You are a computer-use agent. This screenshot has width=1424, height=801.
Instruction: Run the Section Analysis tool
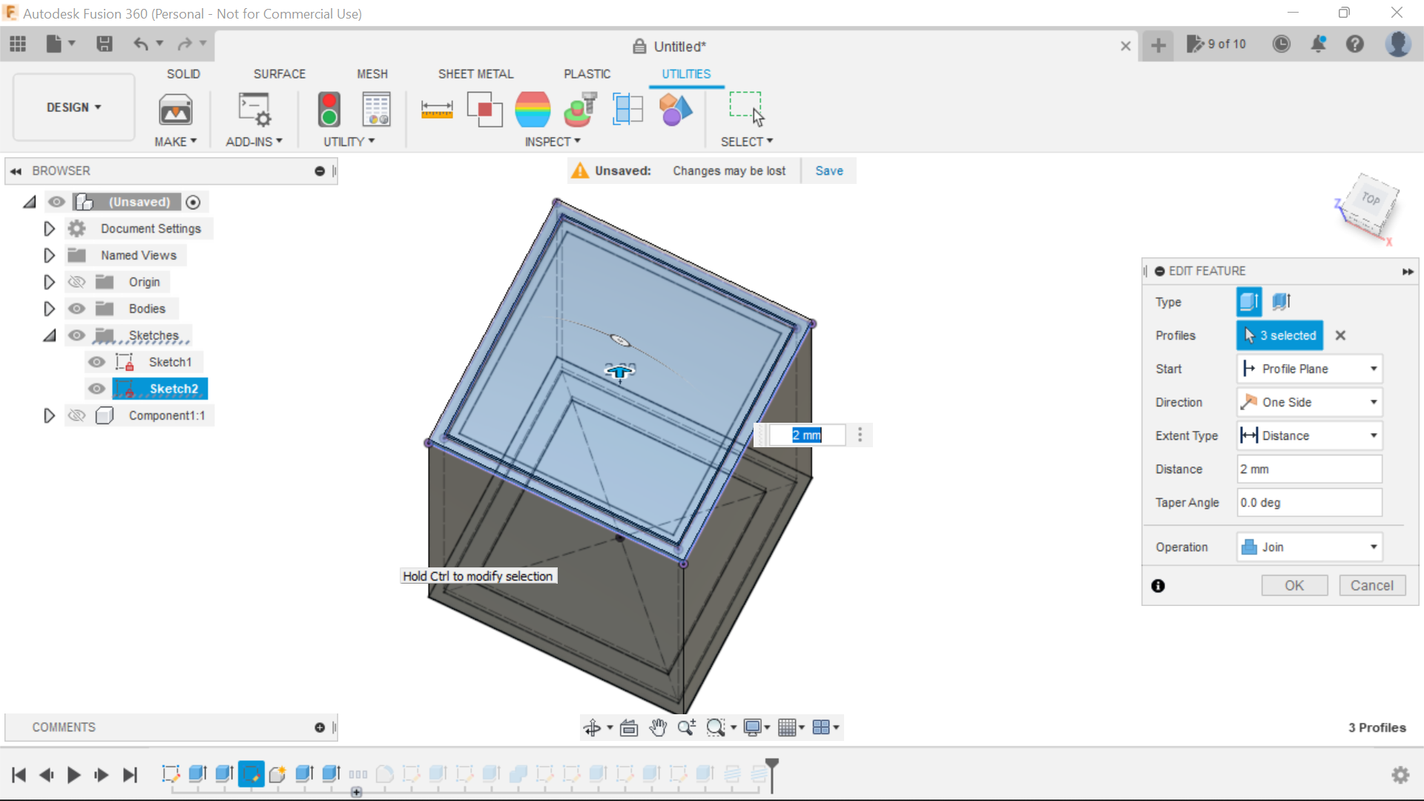click(x=628, y=109)
